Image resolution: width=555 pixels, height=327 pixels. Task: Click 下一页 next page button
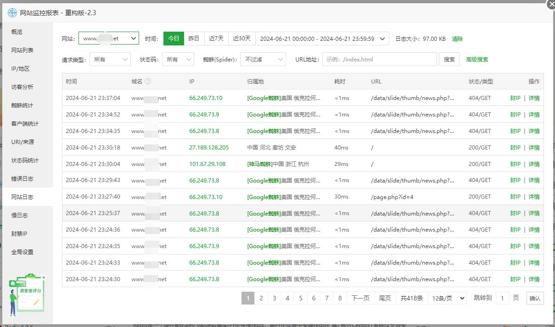click(x=360, y=298)
